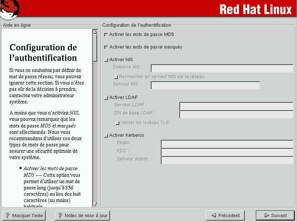Click the Red Hat logo icon
297x222 pixels.
click(10, 10)
